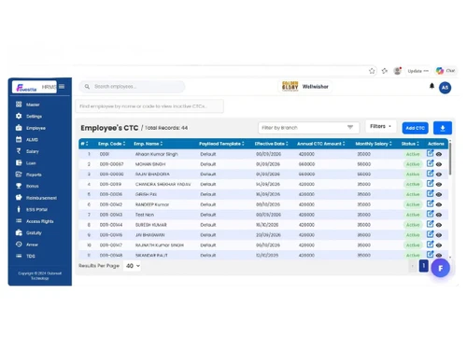Edit CTC for RANDEEP Kumar

(x=430, y=203)
